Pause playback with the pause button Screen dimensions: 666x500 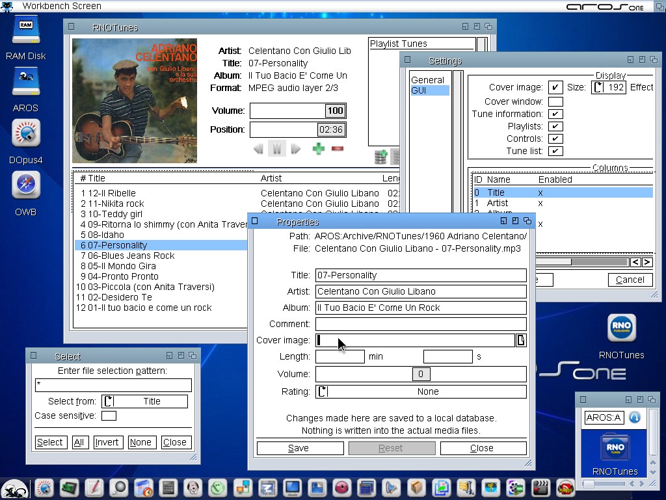click(276, 149)
